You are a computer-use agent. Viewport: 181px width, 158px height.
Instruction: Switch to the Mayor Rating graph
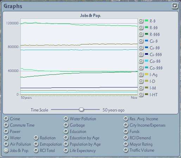click(x=126, y=144)
